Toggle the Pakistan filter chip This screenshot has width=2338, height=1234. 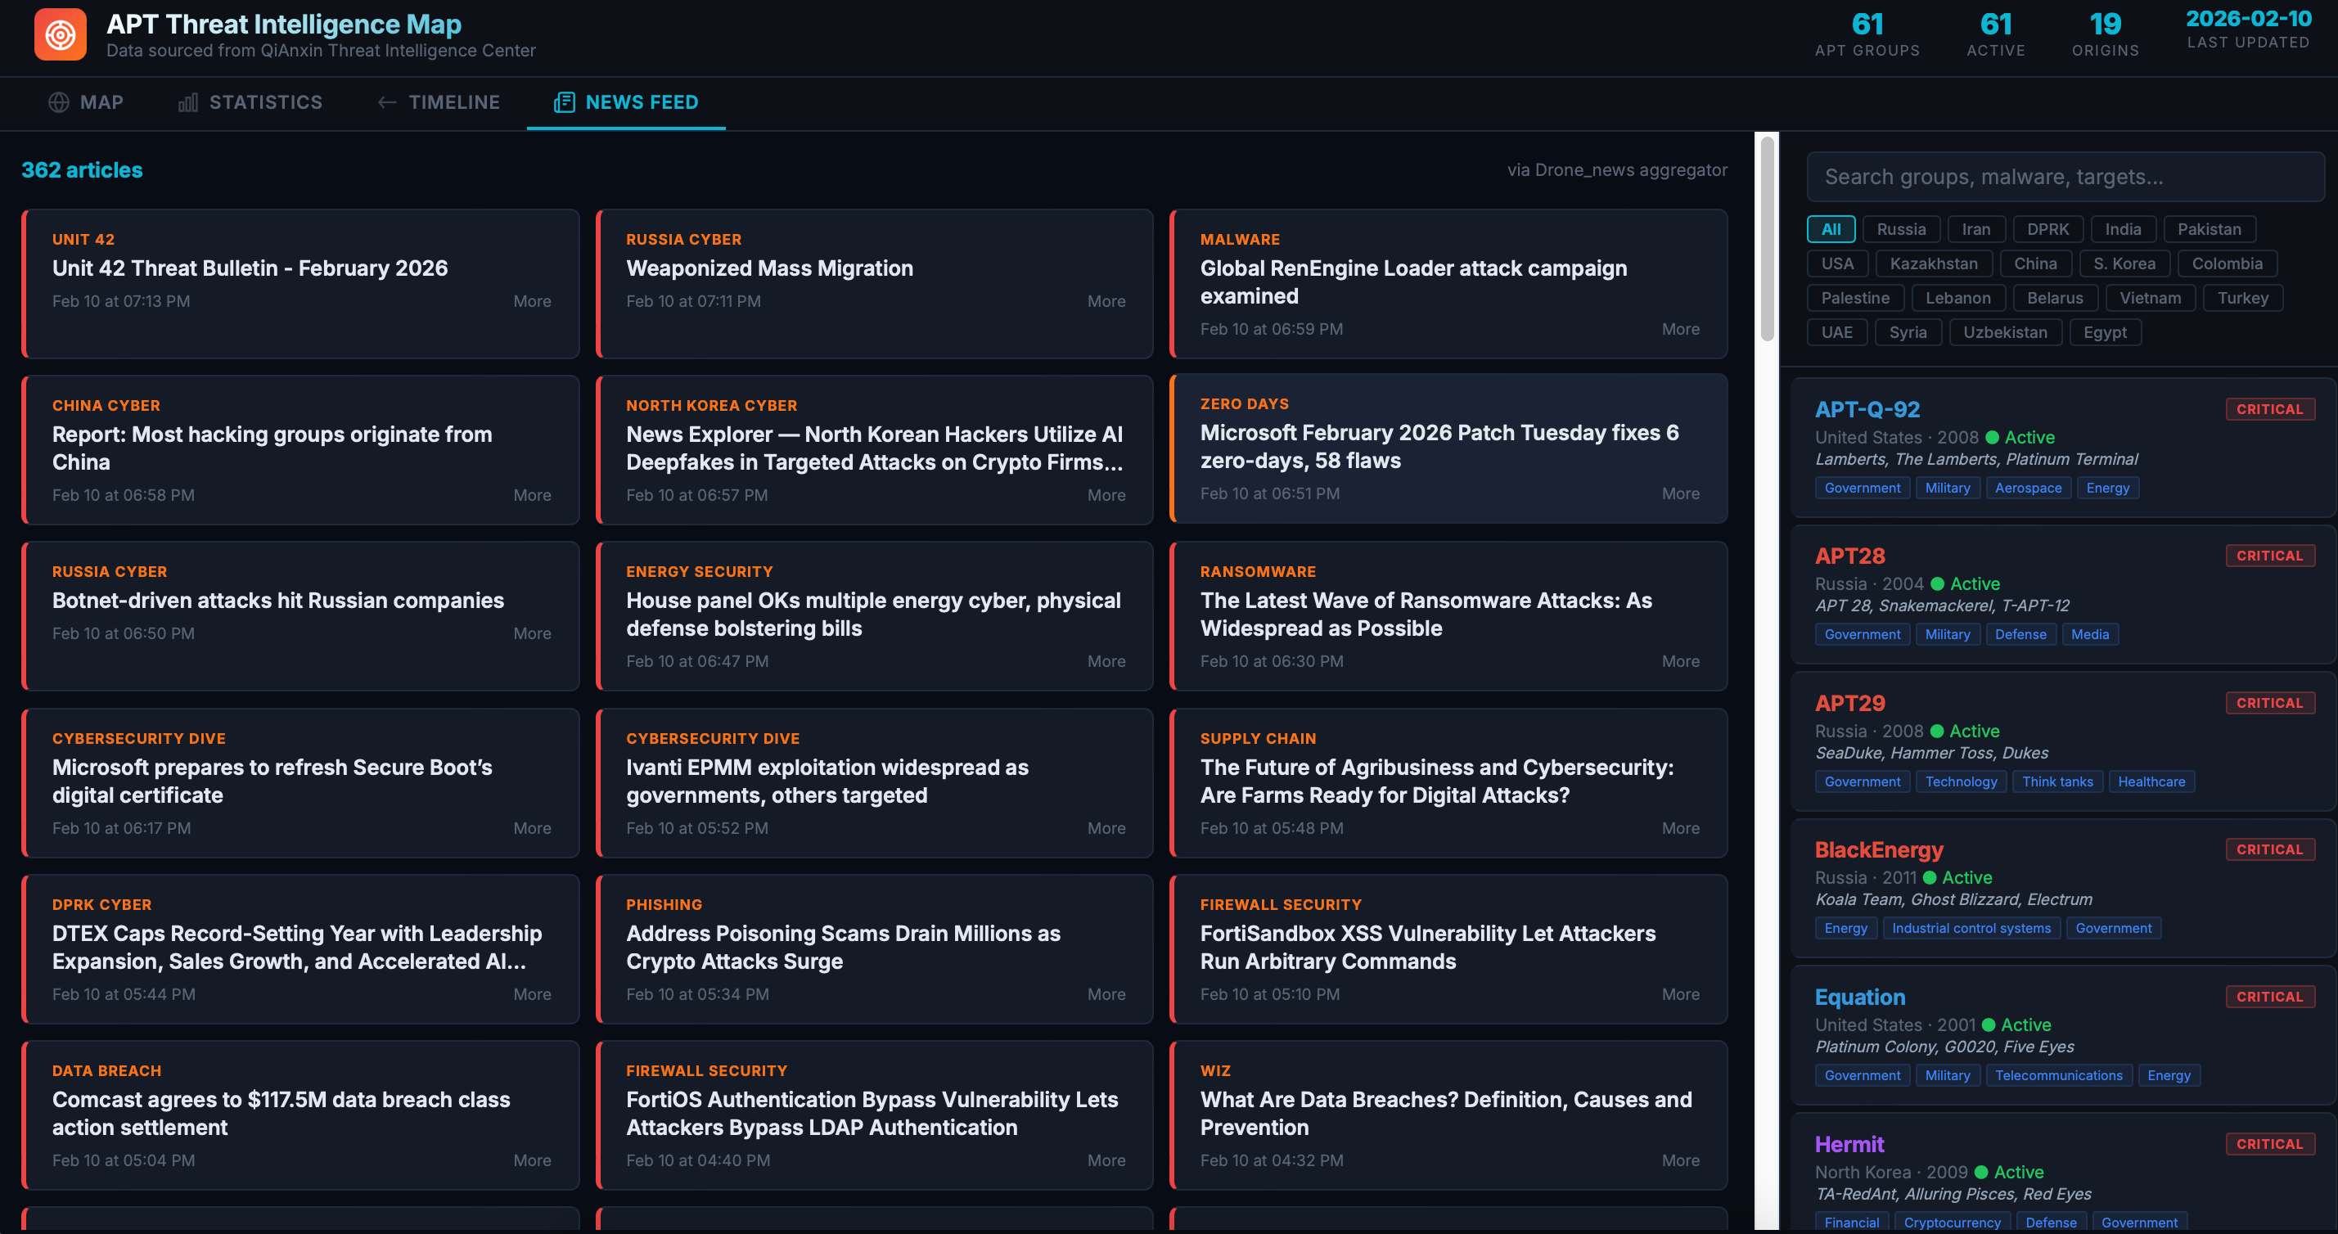[2210, 230]
